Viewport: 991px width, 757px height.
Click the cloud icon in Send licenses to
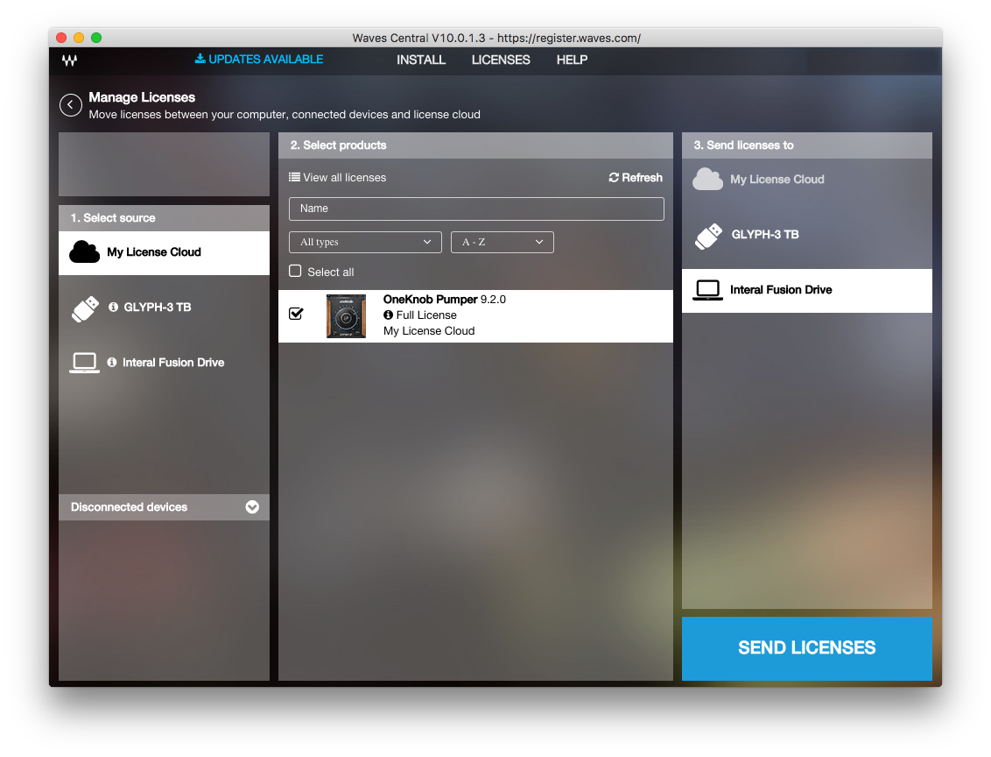707,180
